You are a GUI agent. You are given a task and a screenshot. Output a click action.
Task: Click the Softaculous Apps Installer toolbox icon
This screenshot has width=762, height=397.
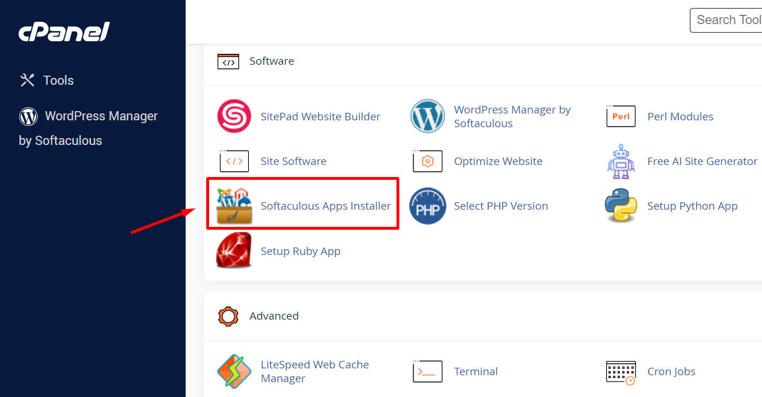[234, 205]
